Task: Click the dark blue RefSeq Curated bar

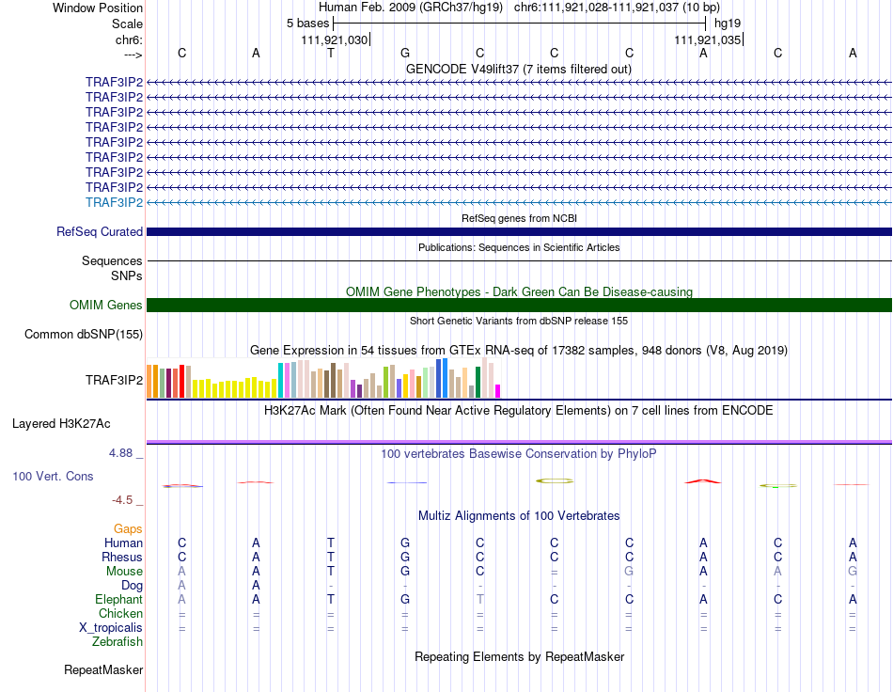Action: click(519, 232)
